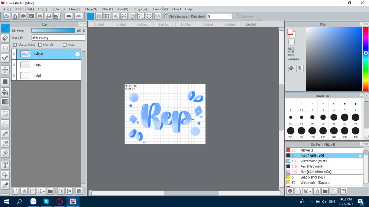Select the Magic Wand tool
The image size is (369, 207).
click(x=5, y=133)
